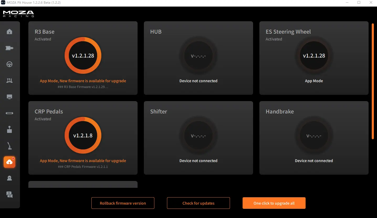This screenshot has height=218, width=377.
Task: Select the ES Steering Wheel version circle
Action: pos(314,56)
